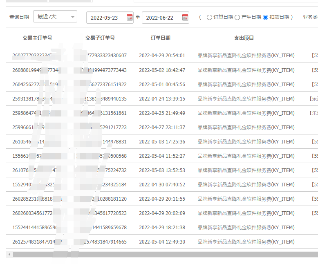The image size is (318, 273).
Task: Select the 扣款日期 radio option
Action: pos(266,17)
